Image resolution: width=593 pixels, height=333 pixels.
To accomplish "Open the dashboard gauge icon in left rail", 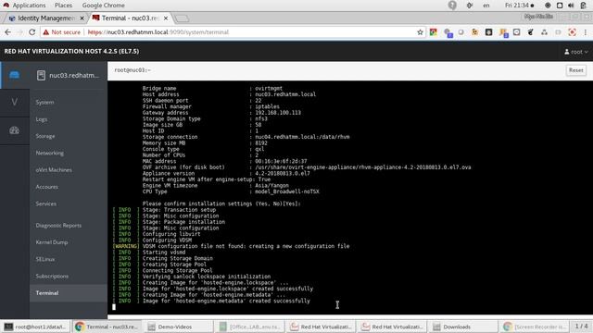I will (x=15, y=130).
